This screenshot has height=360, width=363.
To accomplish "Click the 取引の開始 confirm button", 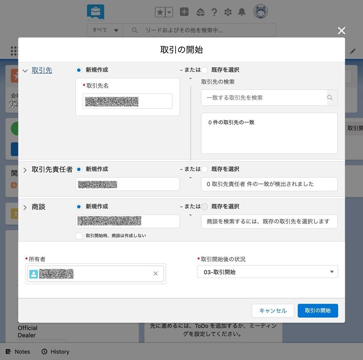I will coord(318,311).
